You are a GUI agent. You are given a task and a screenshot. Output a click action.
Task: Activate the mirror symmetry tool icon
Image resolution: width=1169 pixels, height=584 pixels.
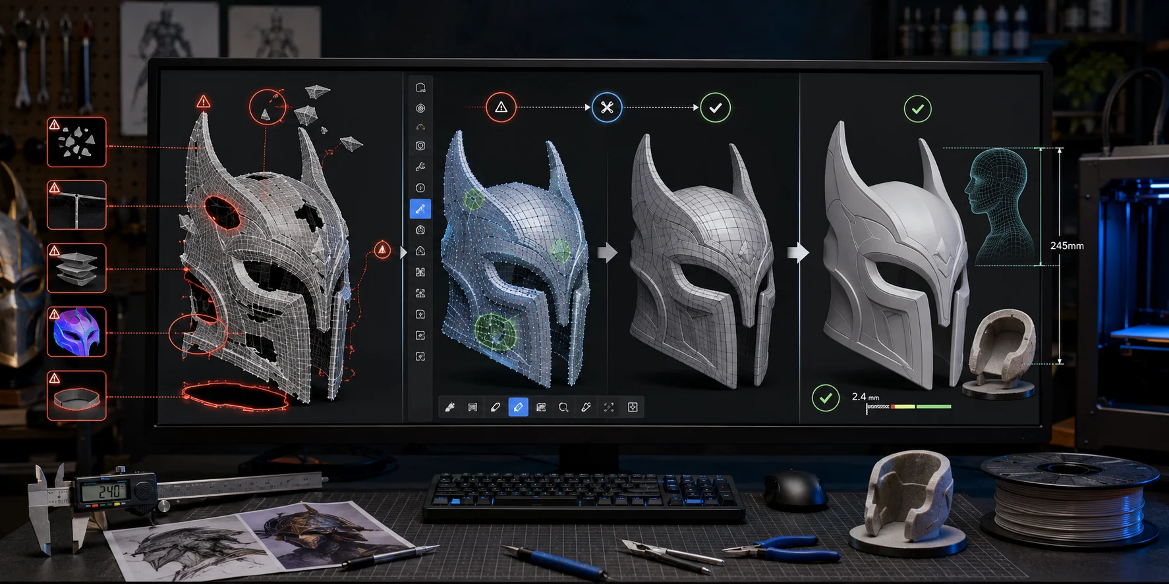coord(420,272)
